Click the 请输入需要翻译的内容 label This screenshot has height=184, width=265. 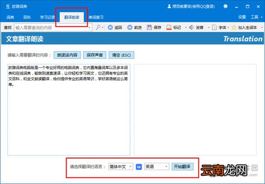[29, 55]
